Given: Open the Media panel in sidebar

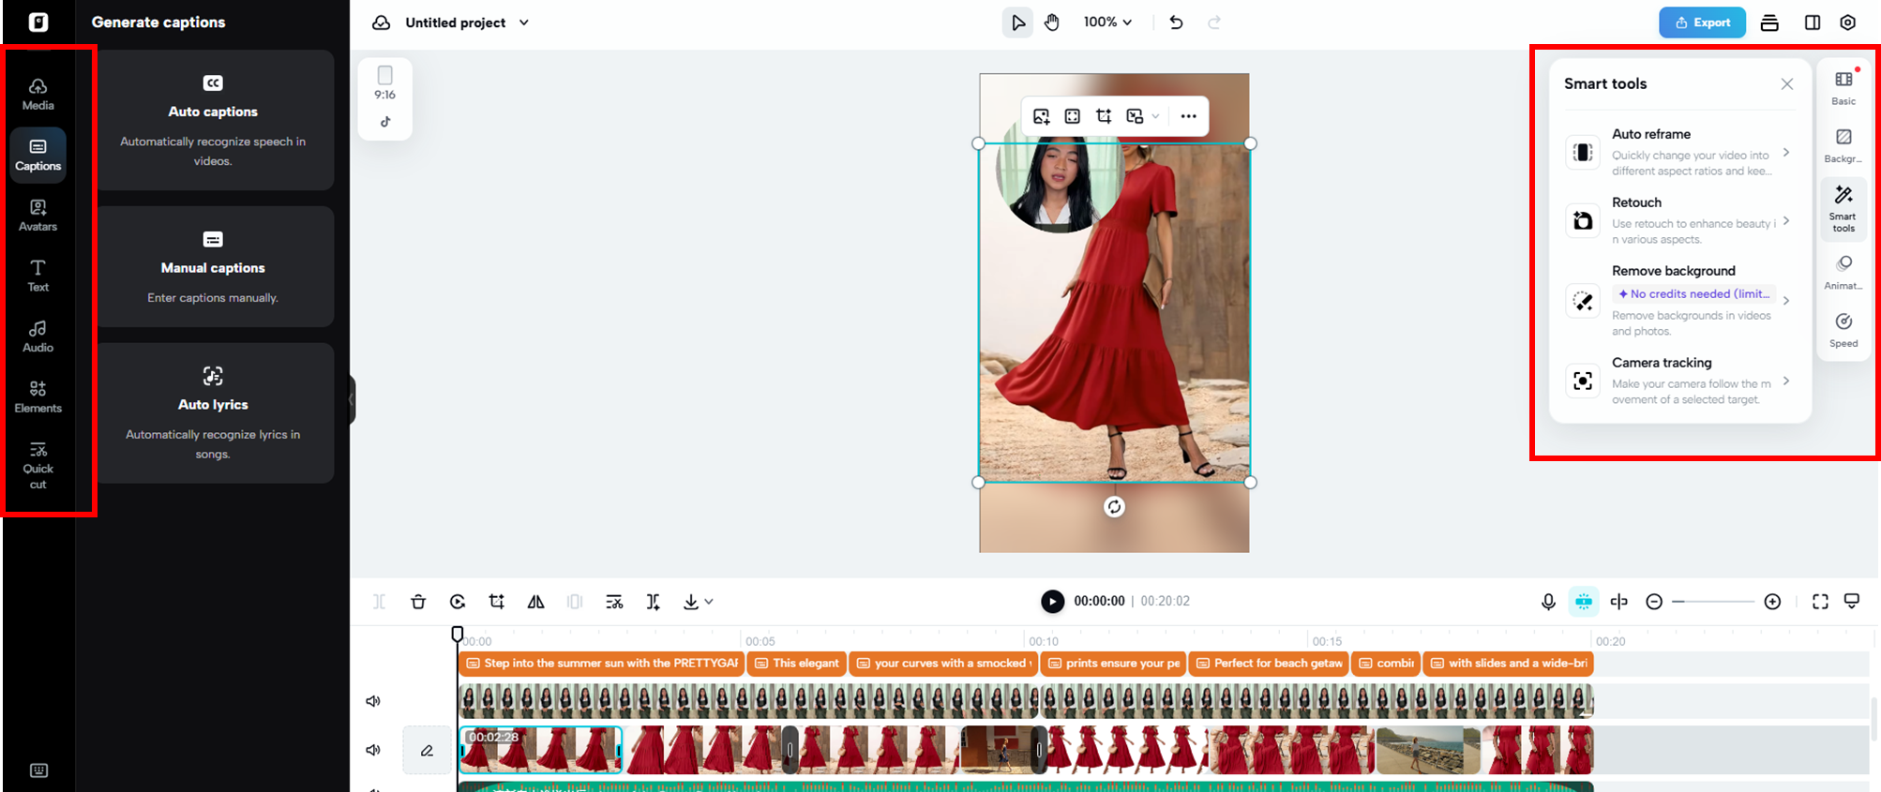Looking at the screenshot, I should click(38, 94).
